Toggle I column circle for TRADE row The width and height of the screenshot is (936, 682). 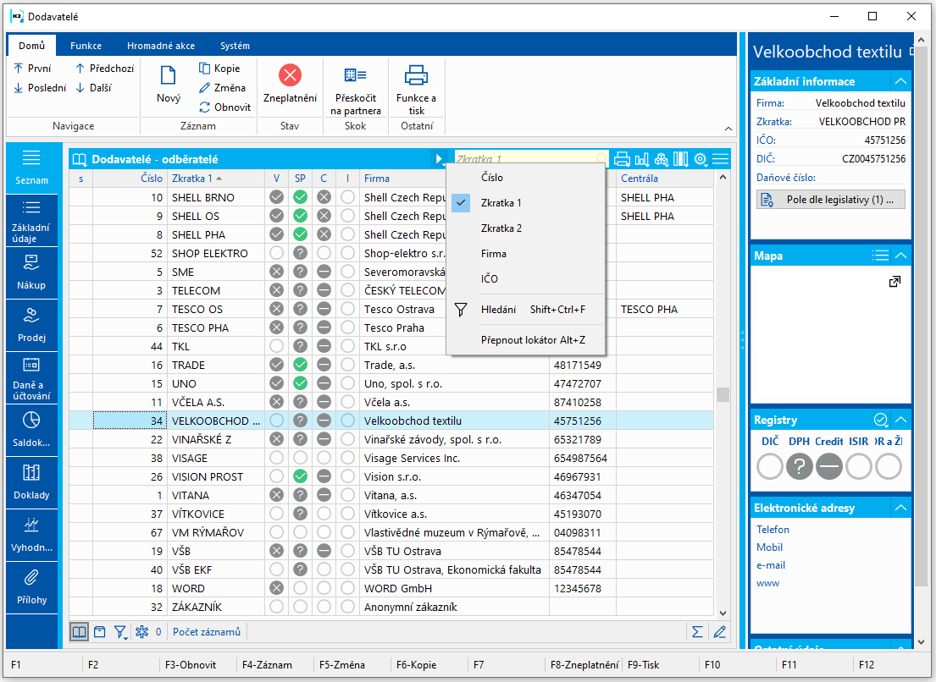(x=347, y=365)
